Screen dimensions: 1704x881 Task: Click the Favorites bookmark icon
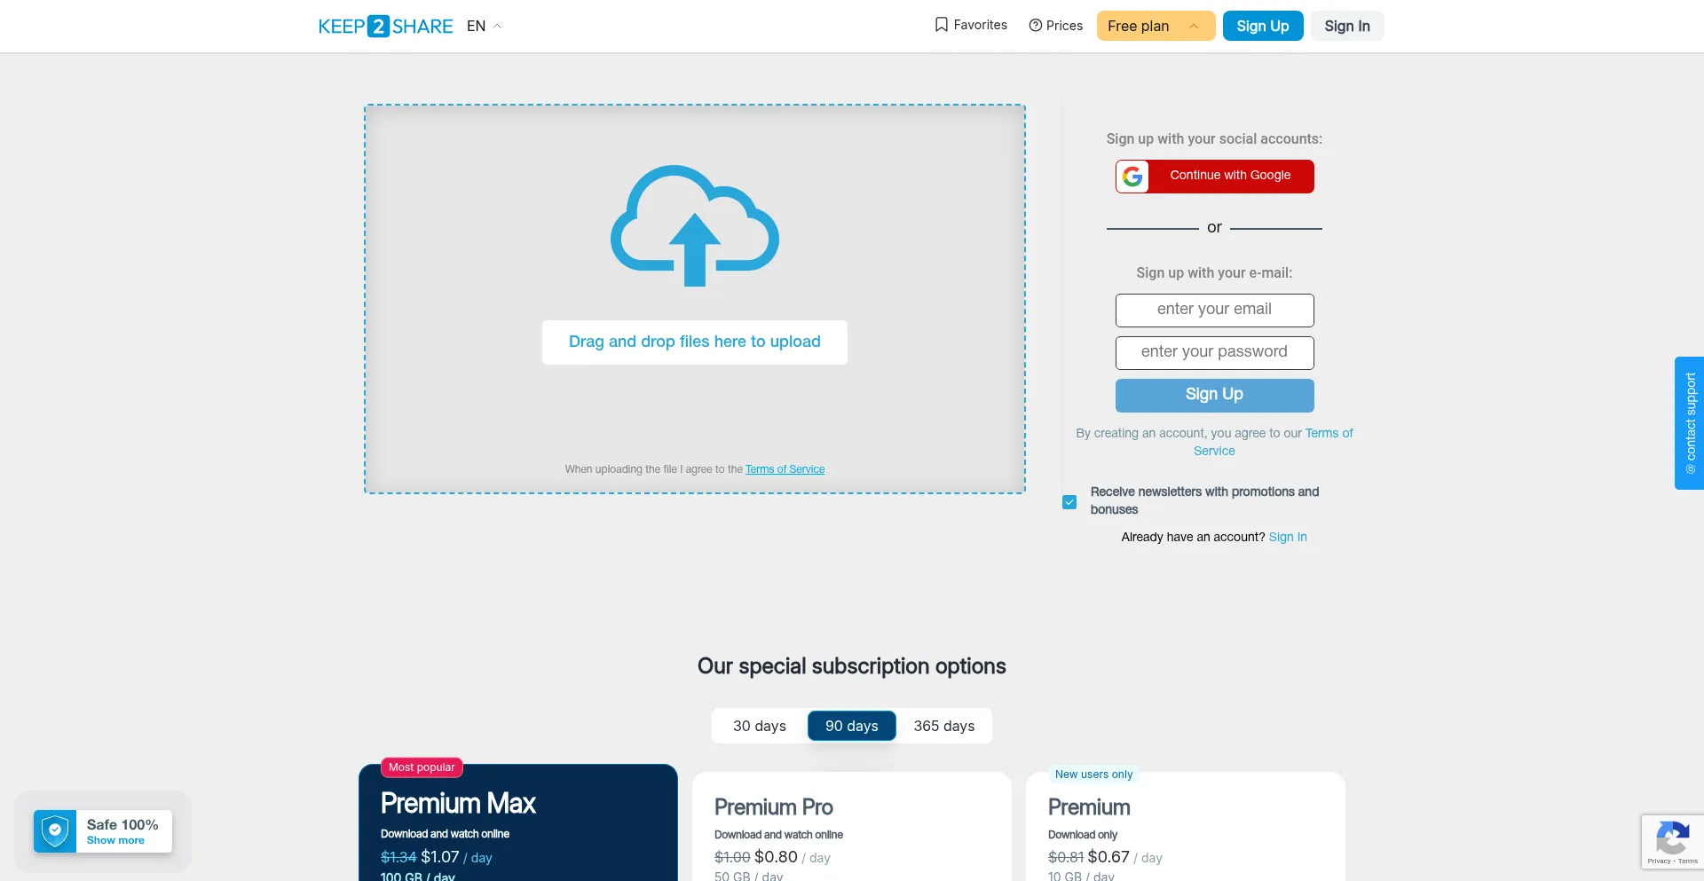click(942, 25)
